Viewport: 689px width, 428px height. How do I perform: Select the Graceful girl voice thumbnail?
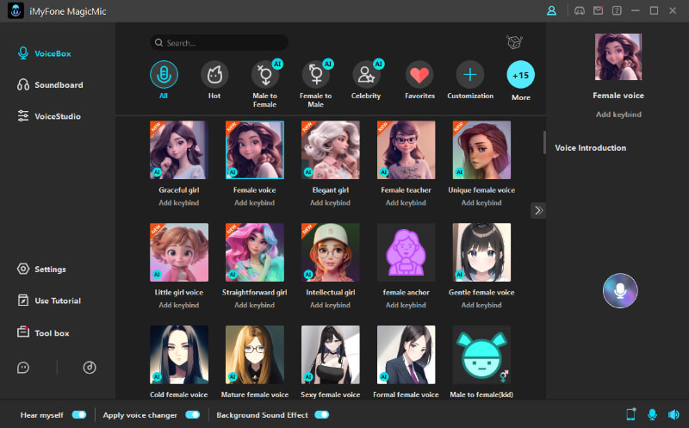tap(179, 150)
